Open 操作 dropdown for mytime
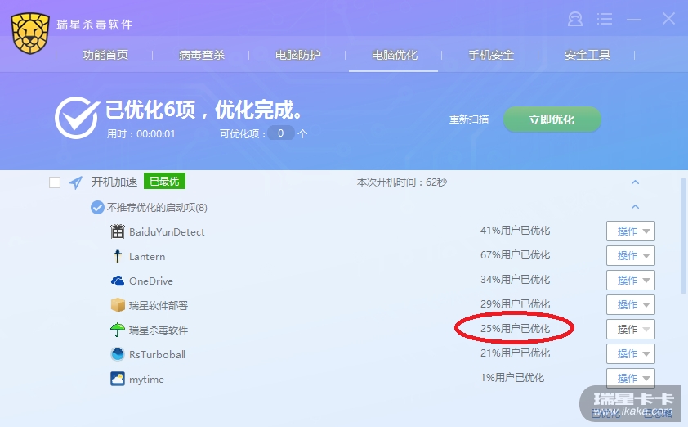The image size is (688, 427). [x=631, y=378]
